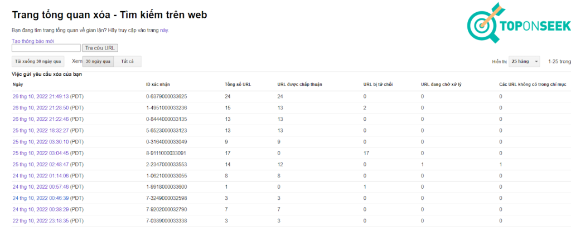This screenshot has height=227, width=571.
Task: Open the 25 hàng rows dropdown
Action: pyautogui.click(x=524, y=61)
